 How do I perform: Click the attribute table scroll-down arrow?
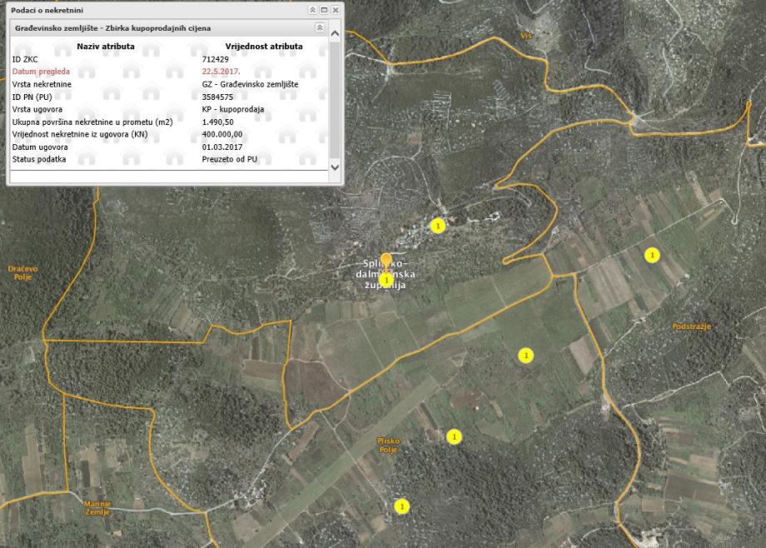[x=336, y=167]
